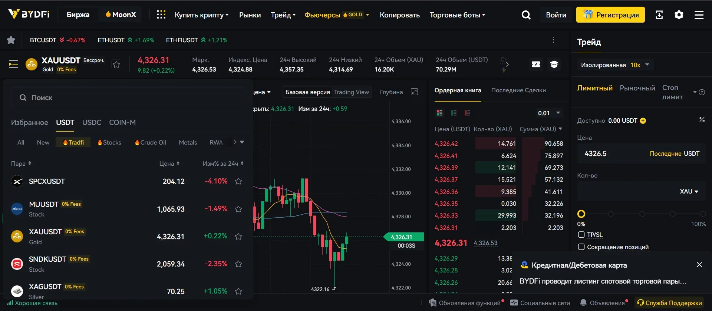Expand the Купить крипту dropdown
Viewport: 712px width, 311px height.
click(x=201, y=15)
